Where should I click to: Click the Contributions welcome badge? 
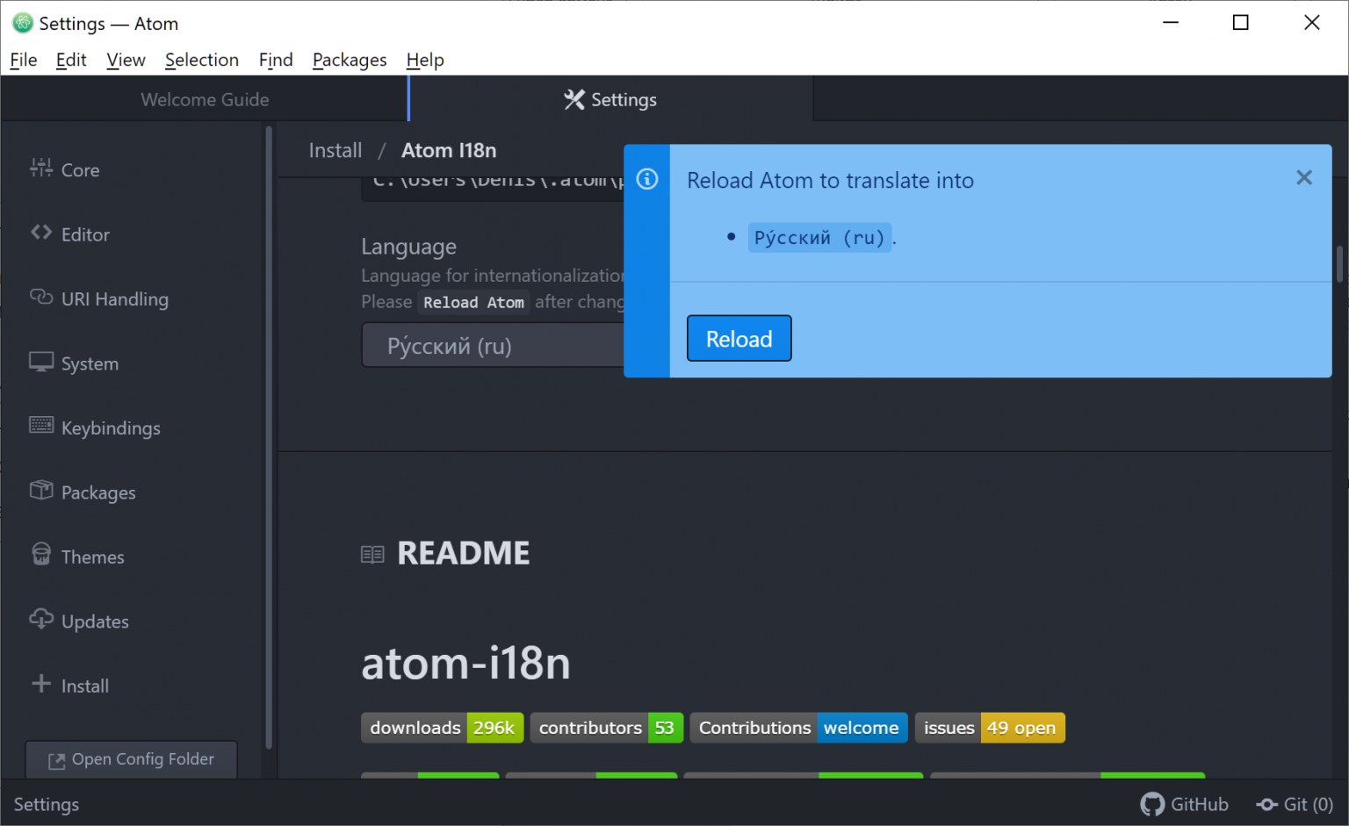pos(798,728)
